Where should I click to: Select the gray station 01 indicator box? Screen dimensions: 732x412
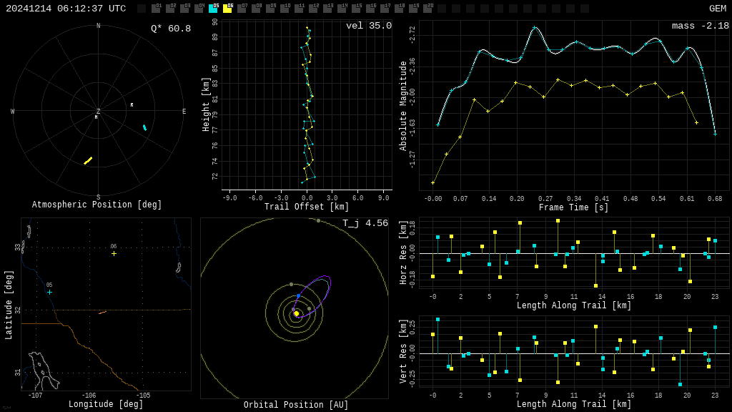[156, 9]
